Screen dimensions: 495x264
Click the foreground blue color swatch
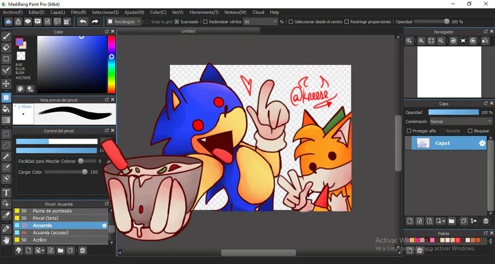click(x=19, y=42)
